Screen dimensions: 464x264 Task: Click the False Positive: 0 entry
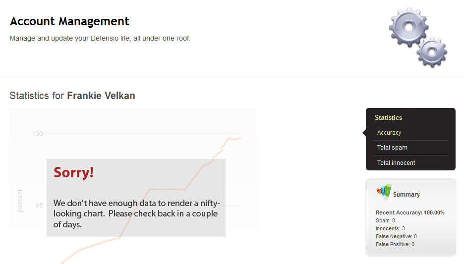[396, 244]
